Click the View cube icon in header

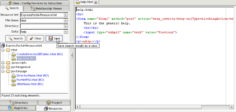click(10, 3)
